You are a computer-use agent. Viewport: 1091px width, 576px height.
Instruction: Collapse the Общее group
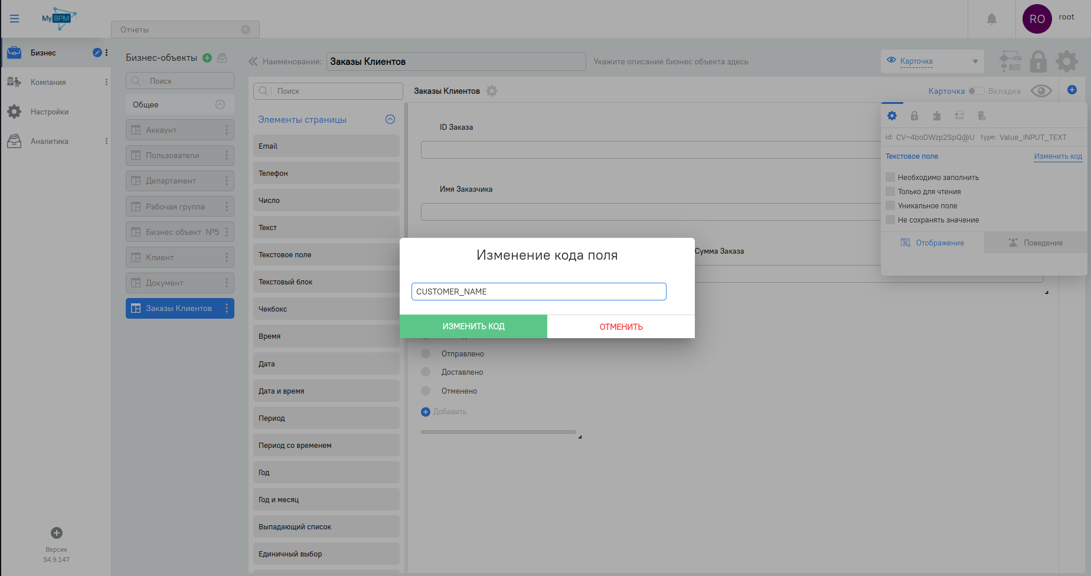click(220, 104)
